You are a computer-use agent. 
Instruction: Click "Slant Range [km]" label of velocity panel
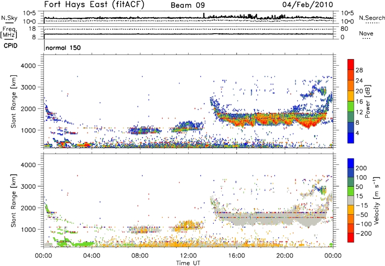(13, 200)
